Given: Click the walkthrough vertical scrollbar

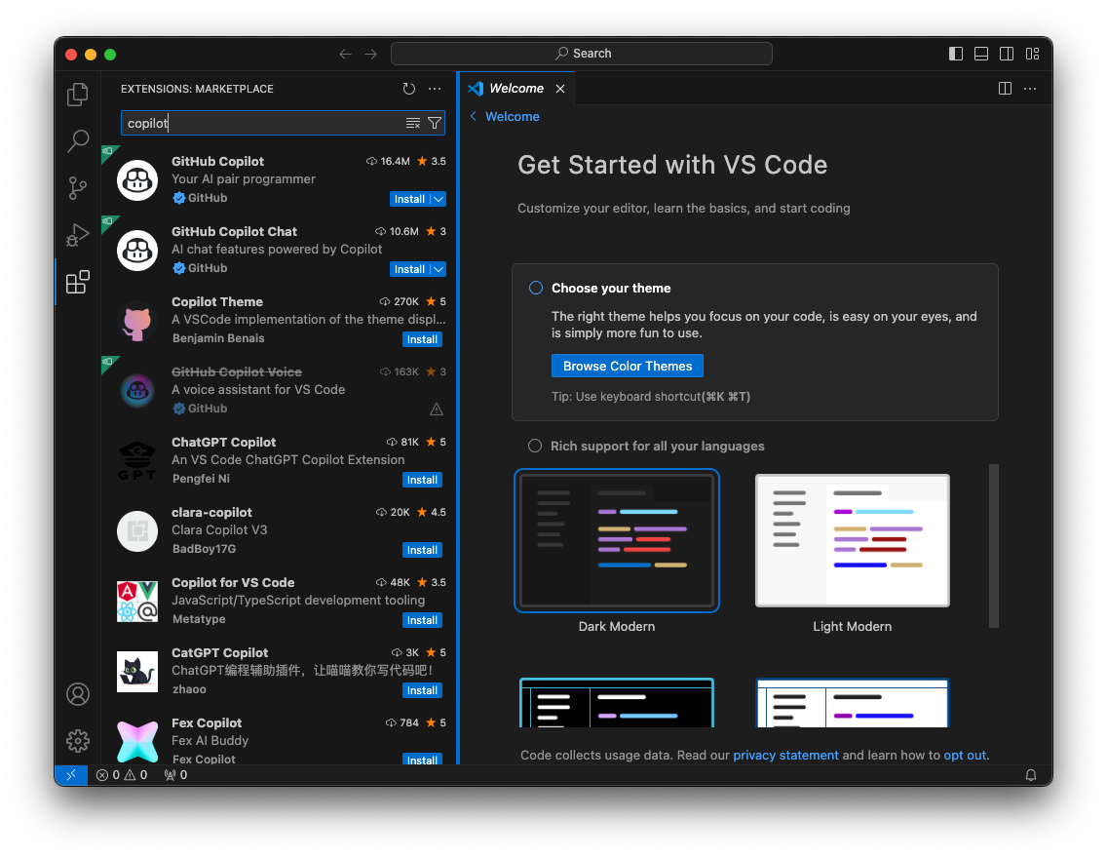Looking at the screenshot, I should tap(993, 546).
